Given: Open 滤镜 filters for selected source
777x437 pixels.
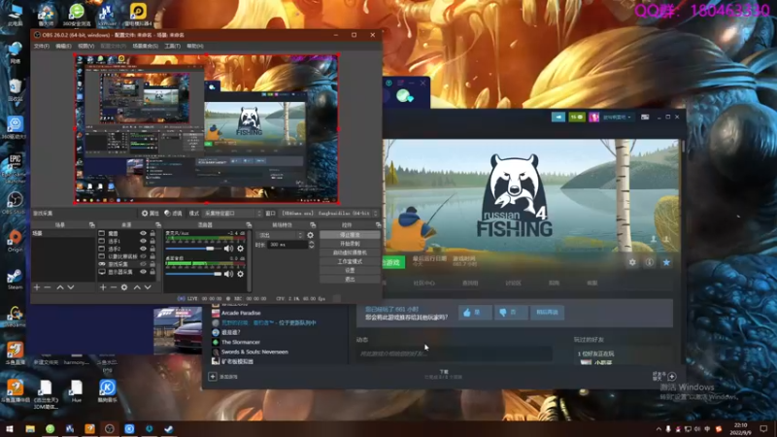Looking at the screenshot, I should click(x=174, y=213).
